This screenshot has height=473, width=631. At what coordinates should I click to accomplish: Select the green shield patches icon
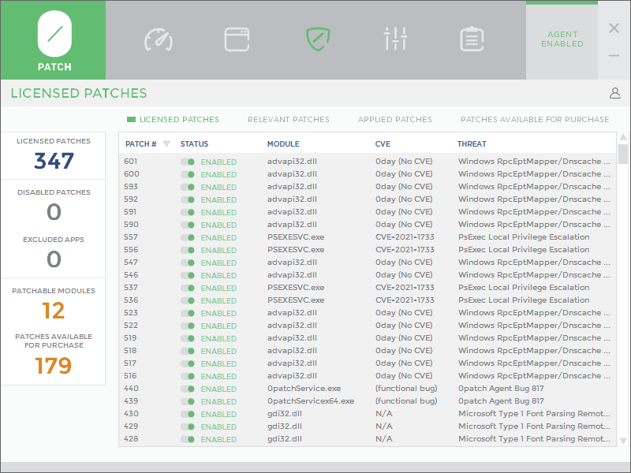[x=318, y=39]
